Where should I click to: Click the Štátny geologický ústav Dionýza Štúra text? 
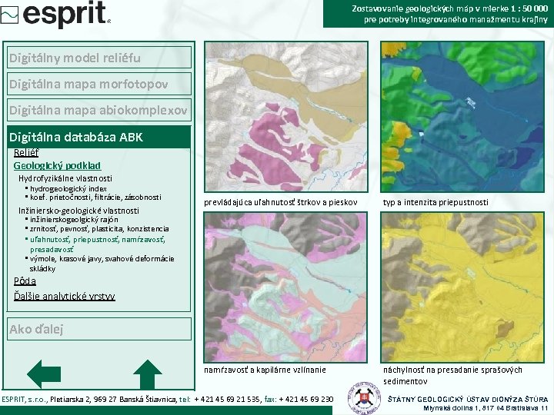click(468, 399)
